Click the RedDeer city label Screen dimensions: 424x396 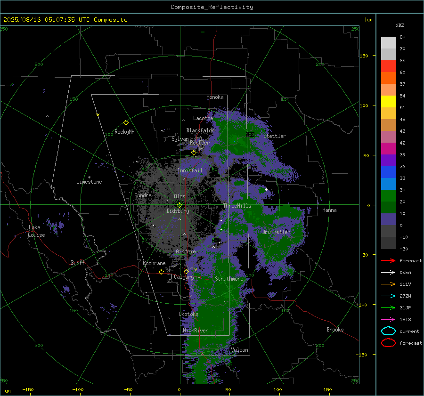[200, 143]
